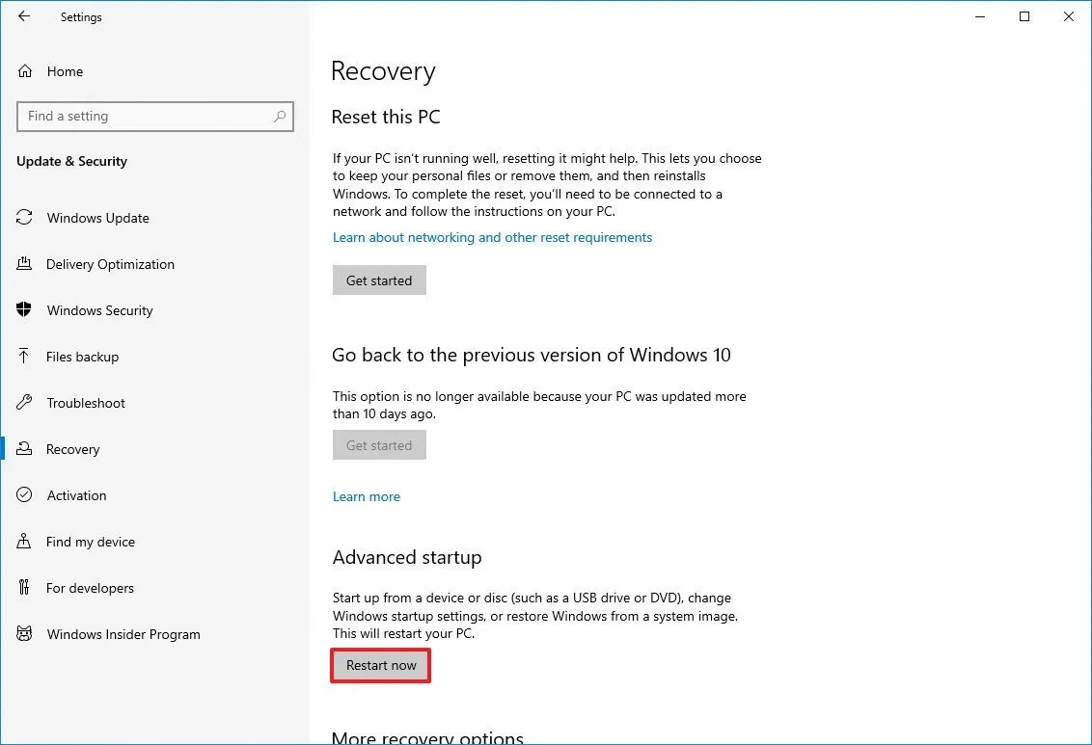Open the Learn more link
This screenshot has width=1092, height=745.
click(367, 495)
